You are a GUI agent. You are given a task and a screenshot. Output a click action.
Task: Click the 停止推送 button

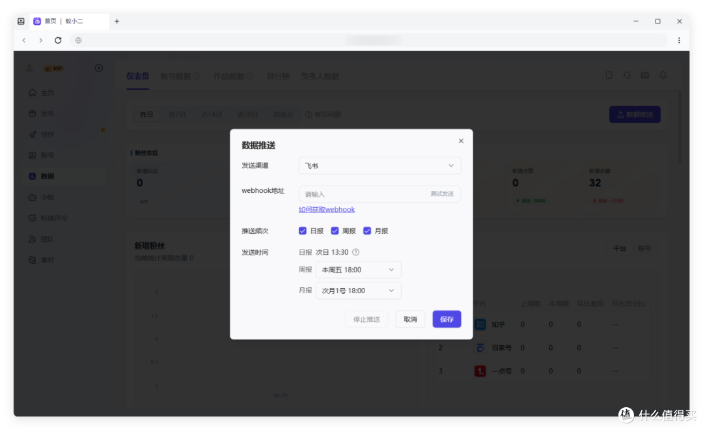(366, 319)
